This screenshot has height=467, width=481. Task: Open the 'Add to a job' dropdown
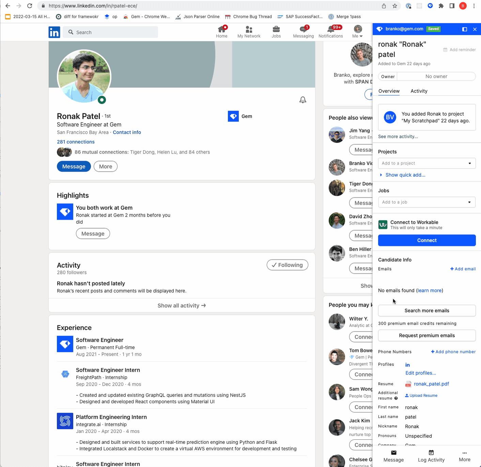coord(426,202)
